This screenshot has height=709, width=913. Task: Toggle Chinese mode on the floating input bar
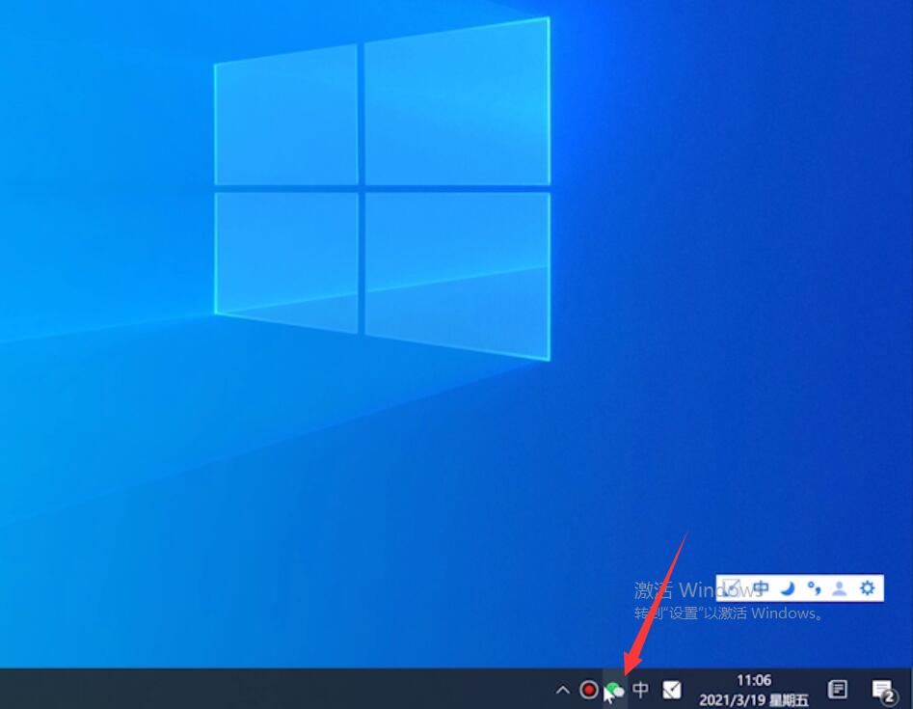tap(761, 587)
